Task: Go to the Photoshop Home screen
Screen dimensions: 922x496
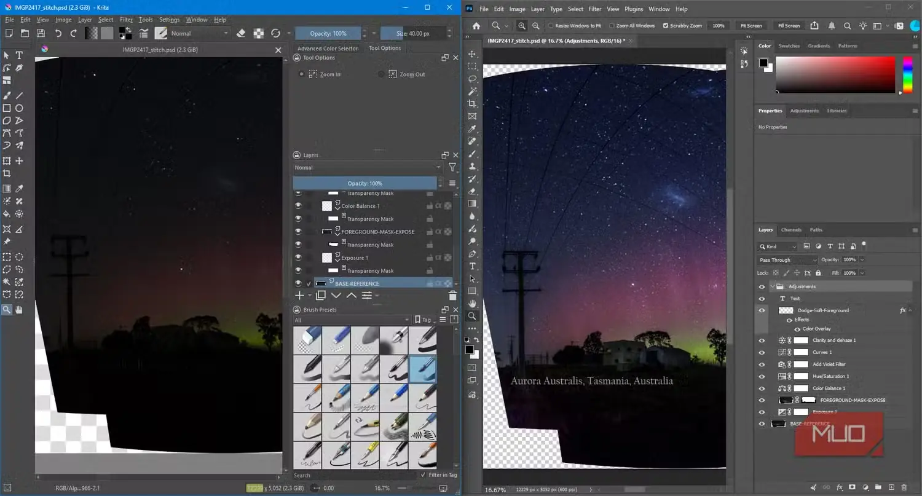Action: pyautogui.click(x=476, y=26)
